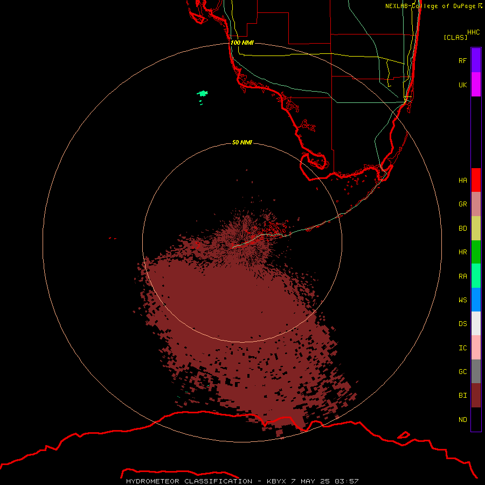485x485 pixels.
Task: Click the BI dark red legend swatch
Action: pos(476,396)
